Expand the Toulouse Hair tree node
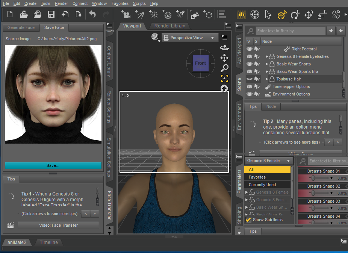 pyautogui.click(x=267, y=79)
